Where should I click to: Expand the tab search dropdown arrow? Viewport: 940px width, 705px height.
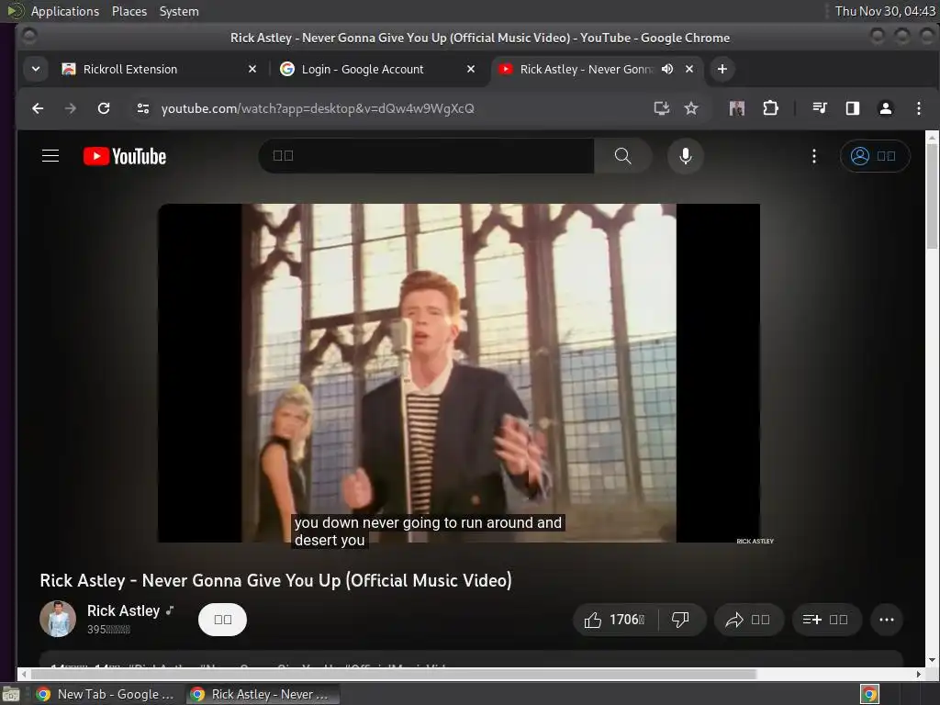click(36, 69)
